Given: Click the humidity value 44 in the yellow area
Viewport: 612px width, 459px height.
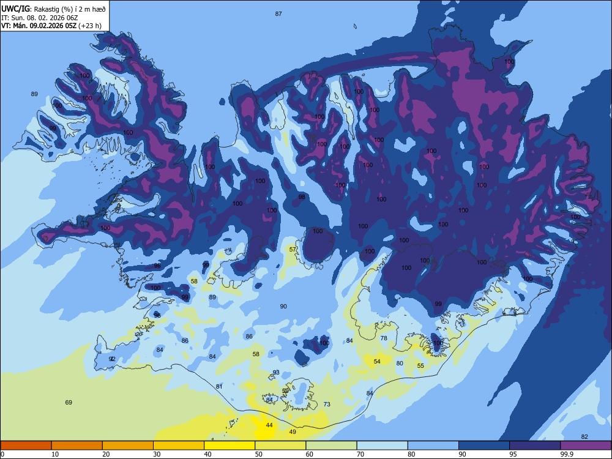Looking at the screenshot, I should point(269,425).
